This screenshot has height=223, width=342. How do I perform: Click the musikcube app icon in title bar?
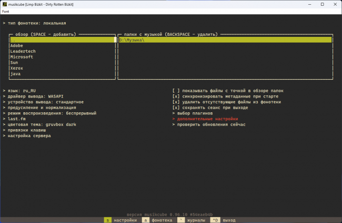pos(5,4)
